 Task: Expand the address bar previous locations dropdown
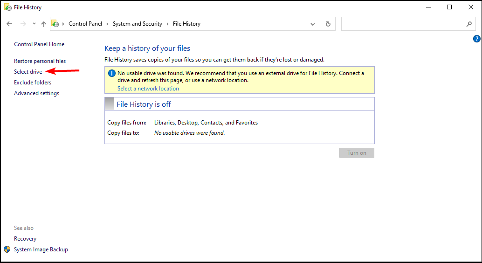313,24
